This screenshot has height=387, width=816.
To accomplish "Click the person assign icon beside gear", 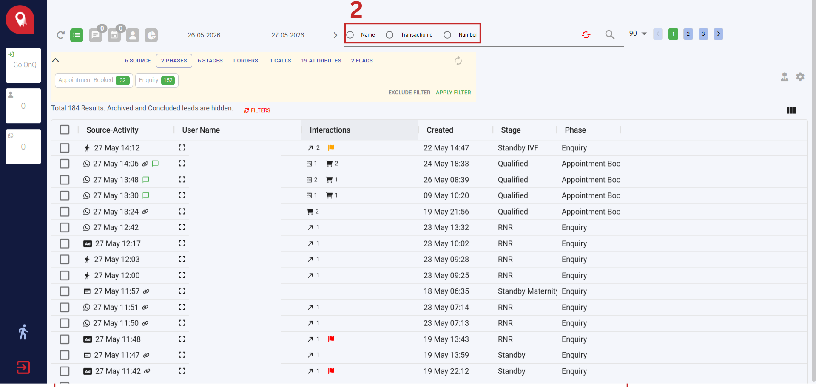I will pos(785,76).
